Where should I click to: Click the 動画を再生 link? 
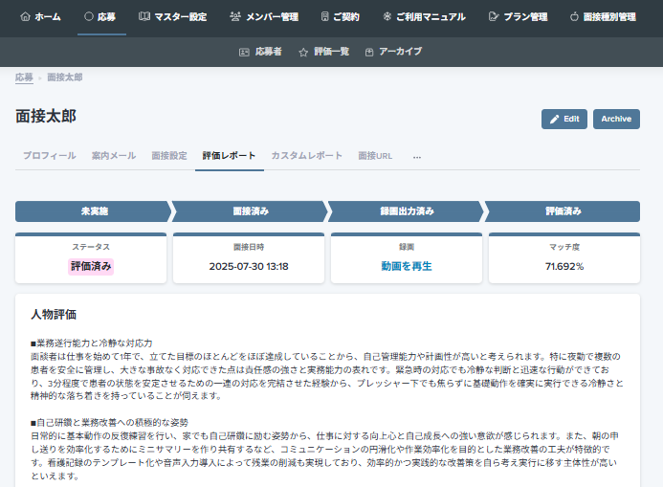407,266
